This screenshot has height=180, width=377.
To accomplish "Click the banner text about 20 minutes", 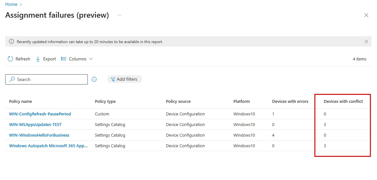I will pyautogui.click(x=90, y=42).
